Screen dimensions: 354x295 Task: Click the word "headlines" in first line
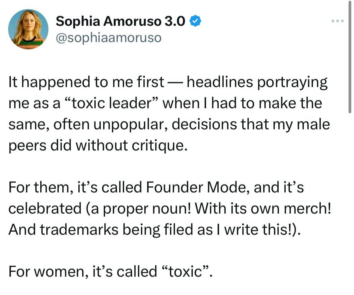[x=220, y=82]
